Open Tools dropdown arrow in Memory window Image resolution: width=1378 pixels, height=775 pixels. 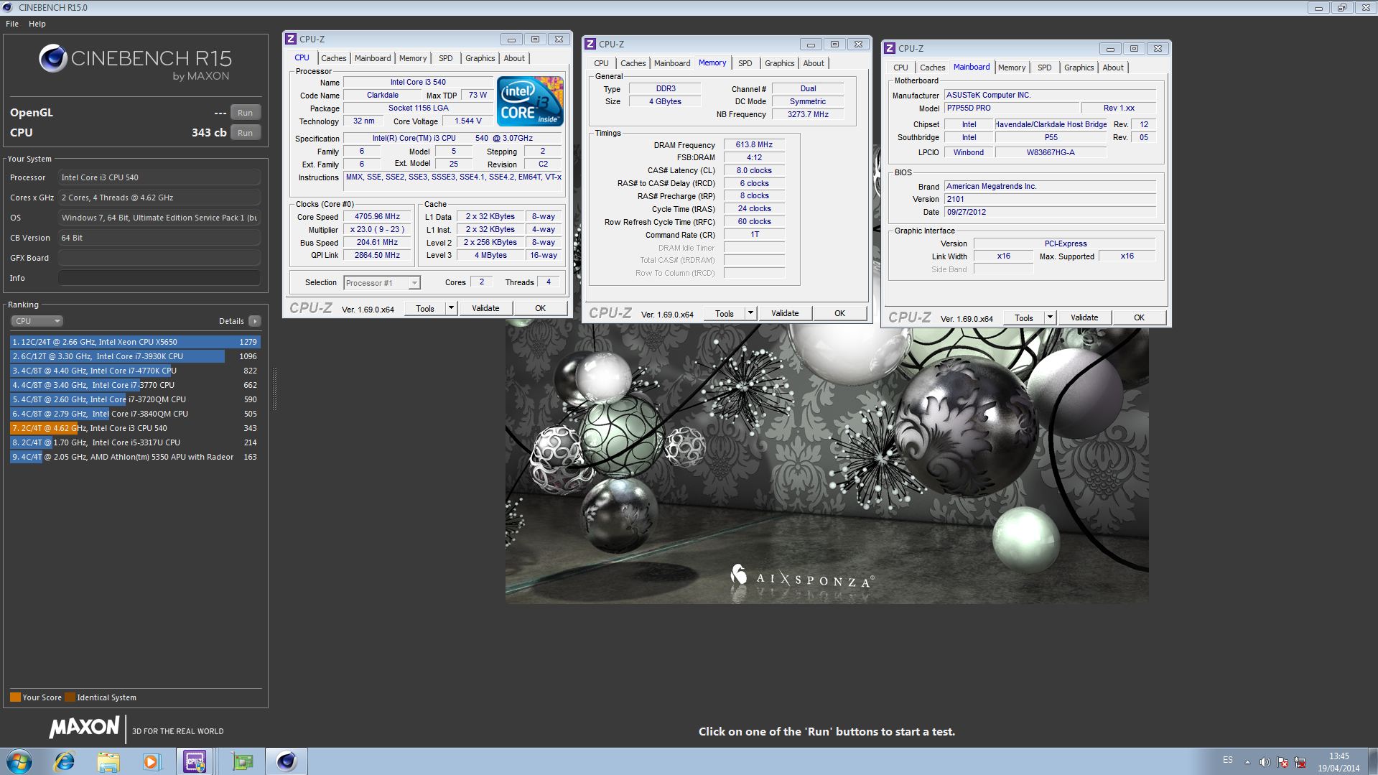[750, 313]
